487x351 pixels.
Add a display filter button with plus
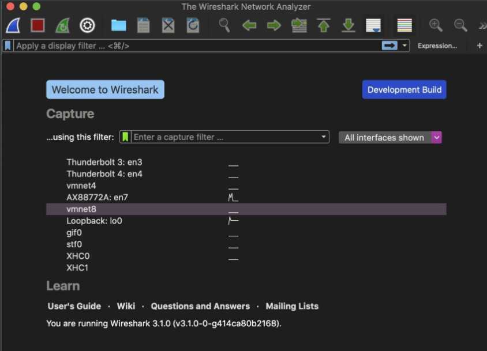(479, 46)
